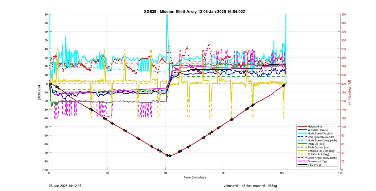Click right heading-axis tick label '200'
Screen dimensions: 376x191
click(x=344, y=83)
